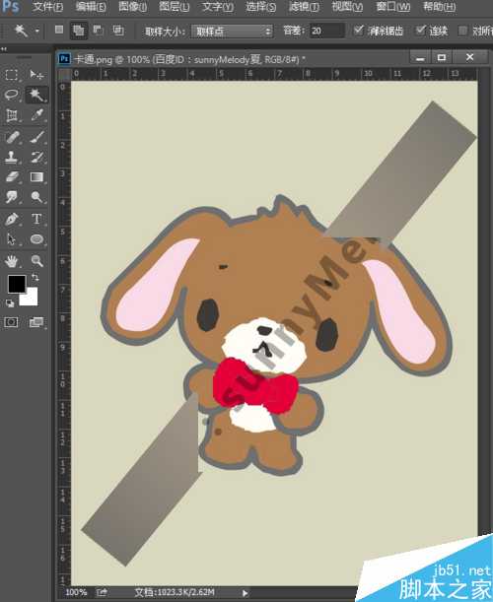The height and width of the screenshot is (602, 493).
Task: Select the Rectangular Marquee tool
Action: pos(12,75)
